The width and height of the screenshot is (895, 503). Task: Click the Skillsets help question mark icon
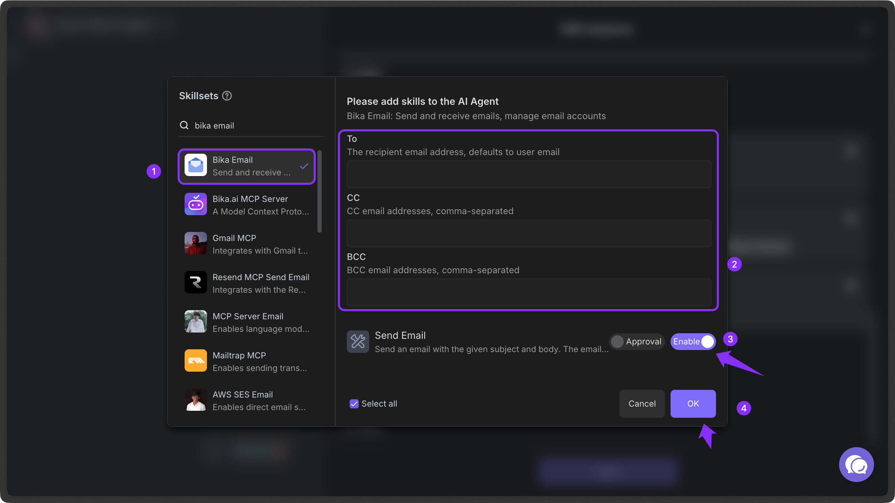click(227, 96)
